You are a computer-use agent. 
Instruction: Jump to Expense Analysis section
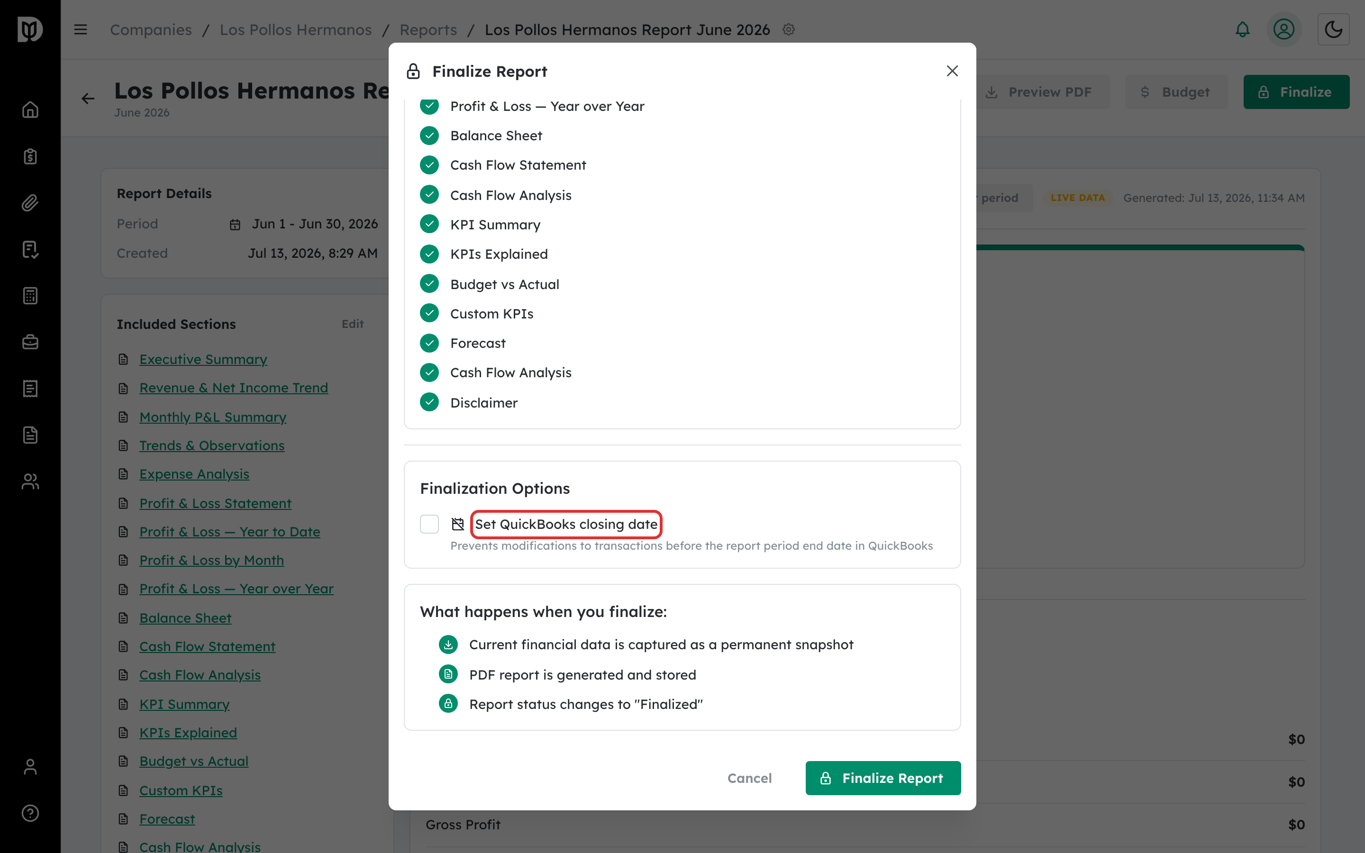point(194,474)
